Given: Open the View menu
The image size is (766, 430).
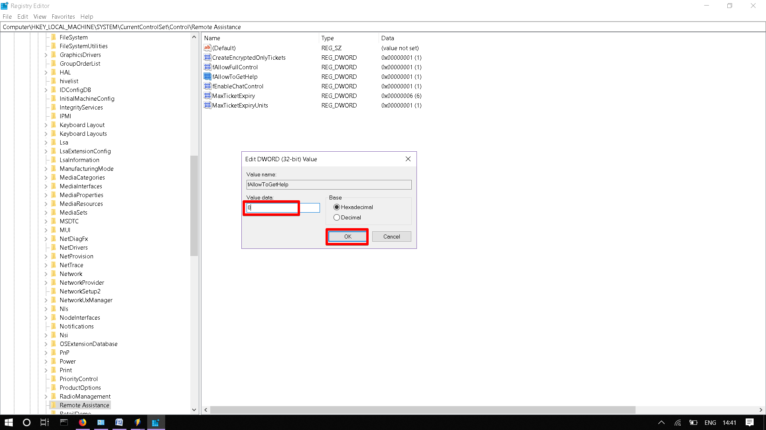Looking at the screenshot, I should click(40, 16).
